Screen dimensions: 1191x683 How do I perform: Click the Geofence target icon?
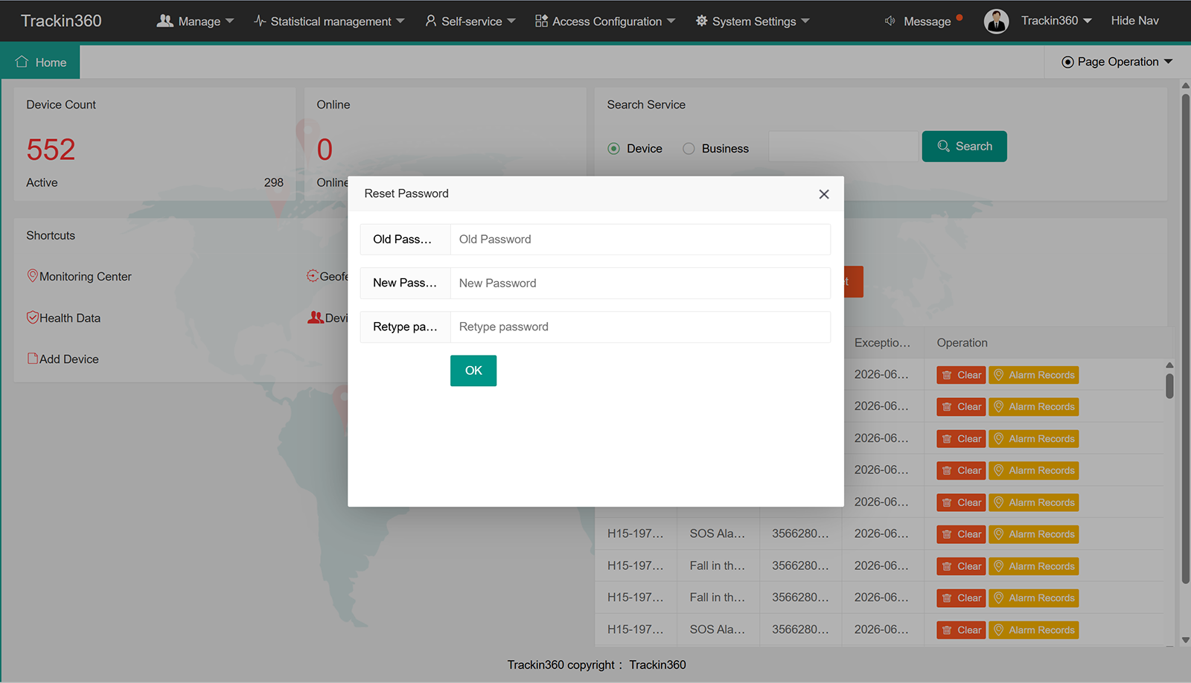click(x=313, y=276)
